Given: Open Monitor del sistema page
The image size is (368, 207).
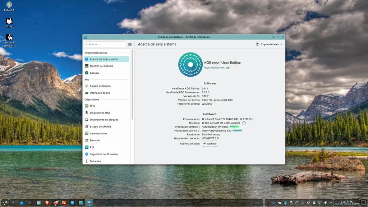Looking at the screenshot, I should (106, 66).
